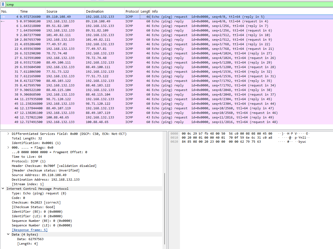
Task: Select packet 47 reply to 88.49.107.119
Action: click(166, 113)
